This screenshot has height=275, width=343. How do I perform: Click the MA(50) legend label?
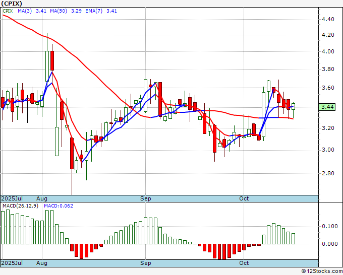click(x=59, y=11)
